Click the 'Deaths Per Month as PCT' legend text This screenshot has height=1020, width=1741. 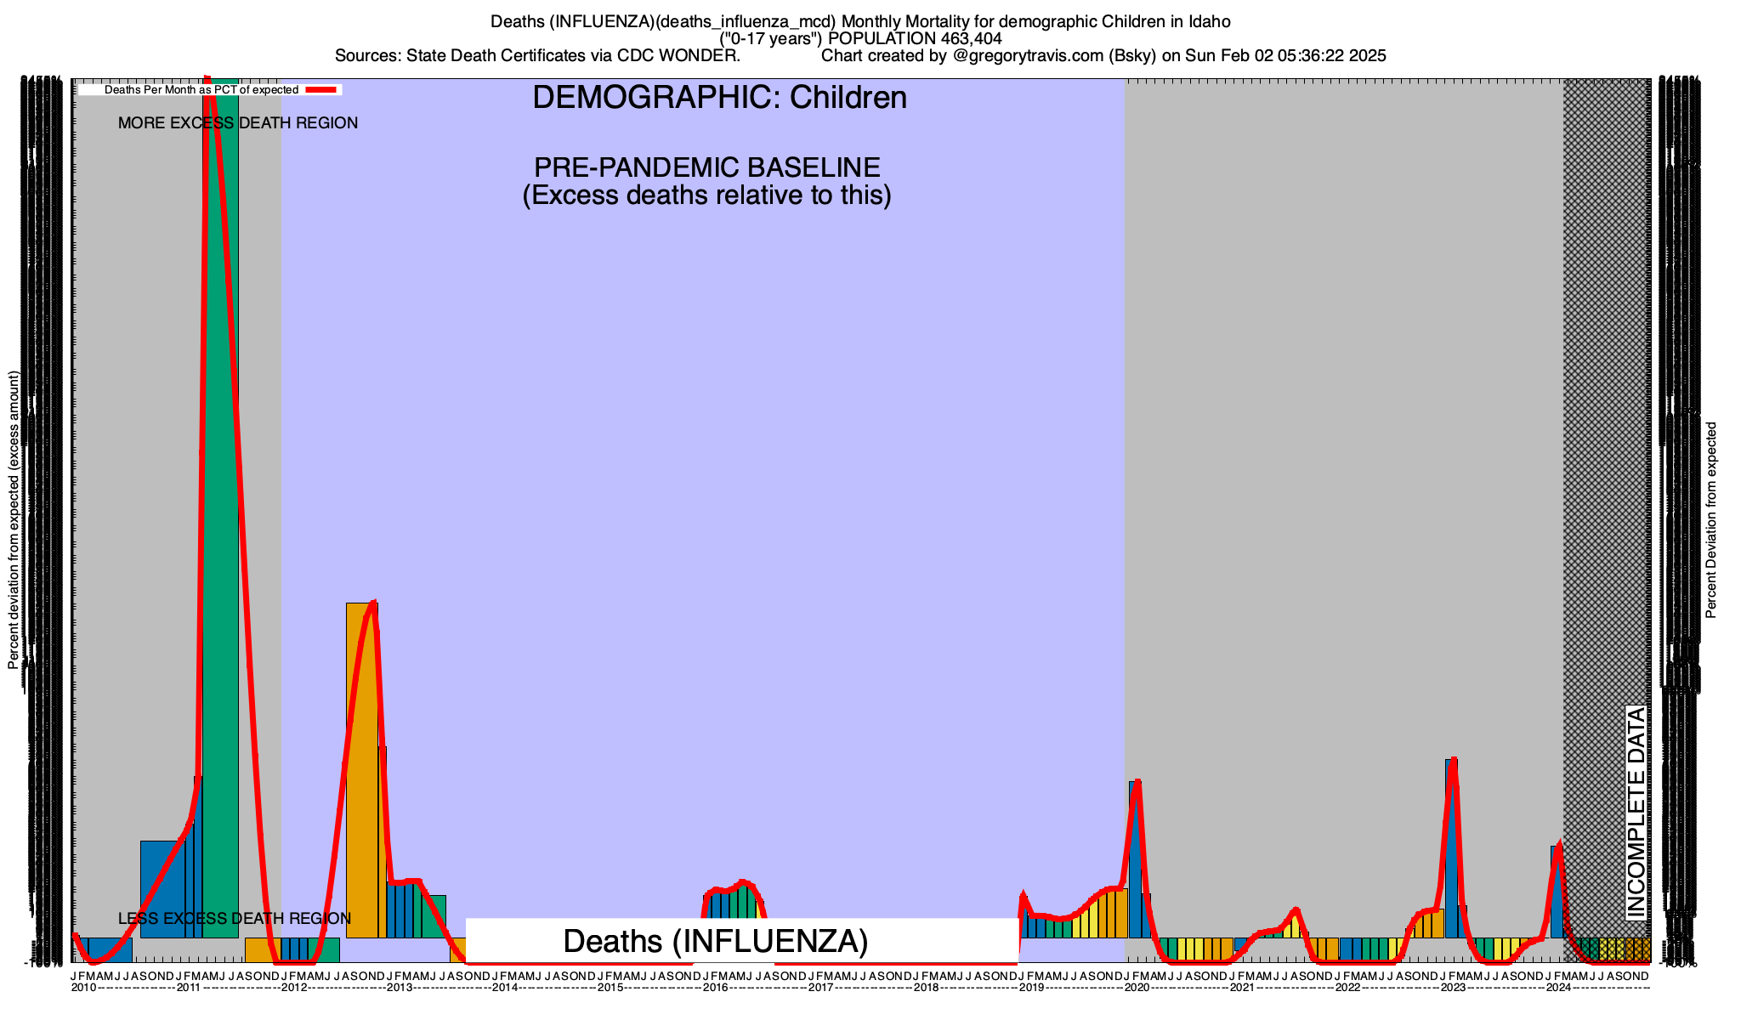click(x=201, y=89)
